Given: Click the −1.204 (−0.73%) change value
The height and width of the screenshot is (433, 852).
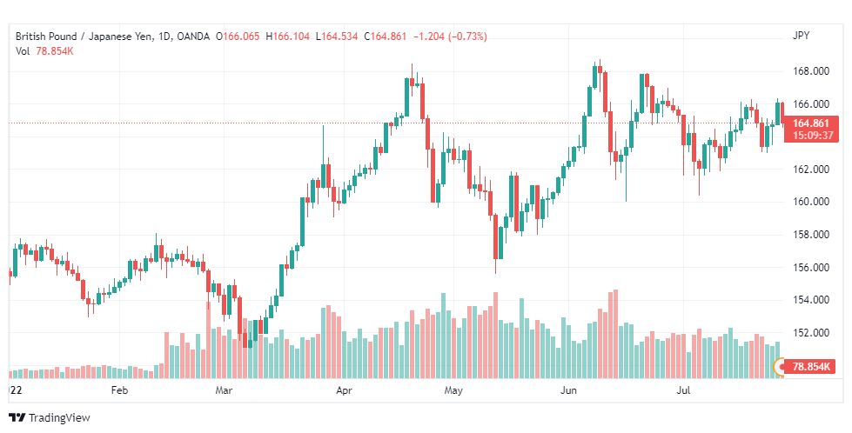Looking at the screenshot, I should click(x=449, y=36).
